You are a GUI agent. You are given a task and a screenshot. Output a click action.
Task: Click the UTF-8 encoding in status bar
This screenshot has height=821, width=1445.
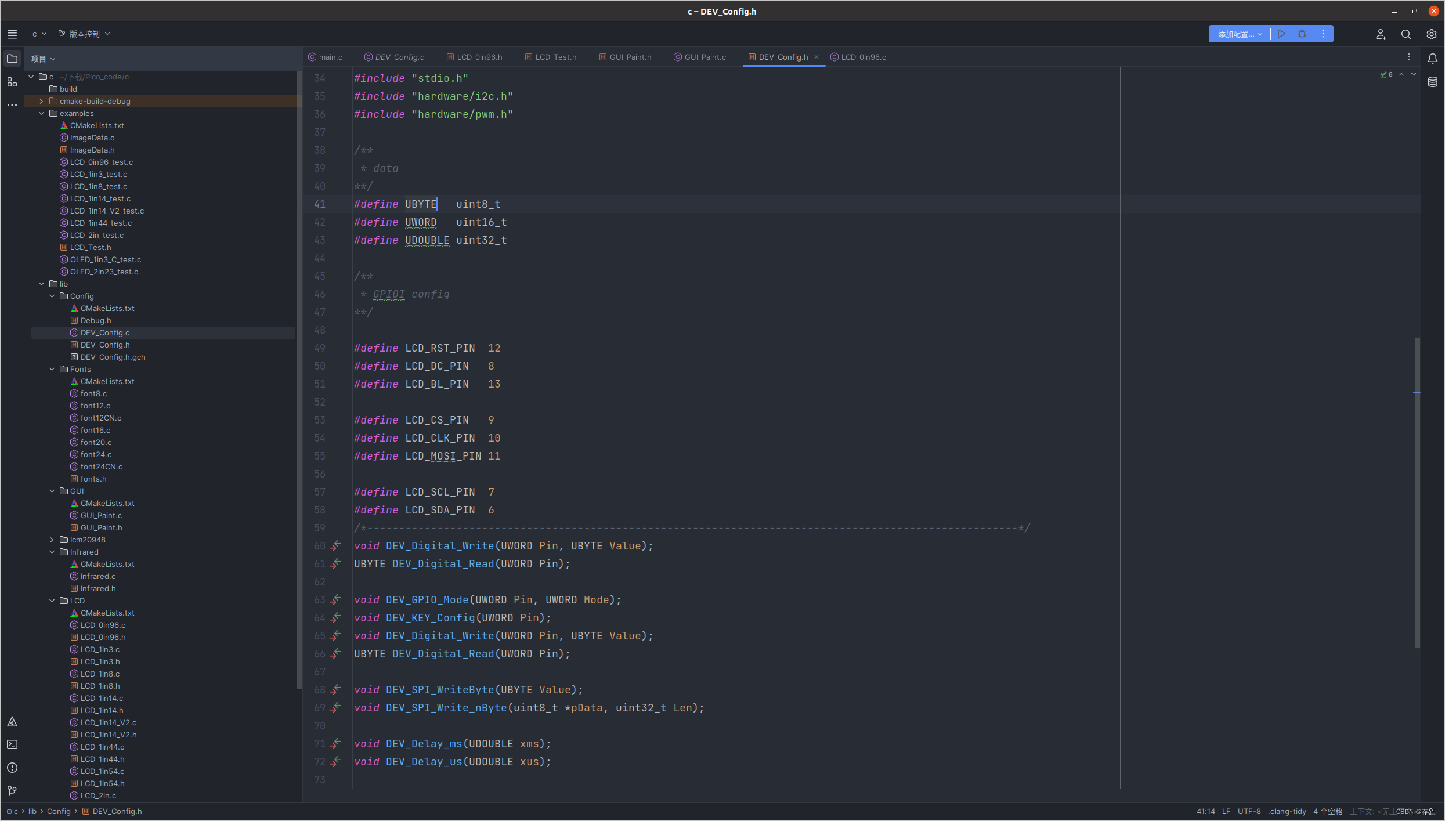click(1249, 811)
